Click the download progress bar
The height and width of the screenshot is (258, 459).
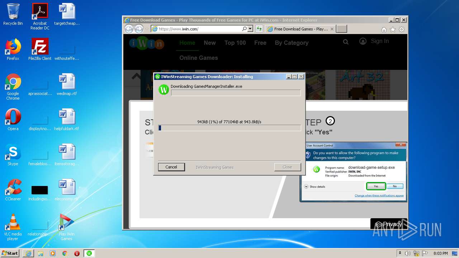click(229, 128)
